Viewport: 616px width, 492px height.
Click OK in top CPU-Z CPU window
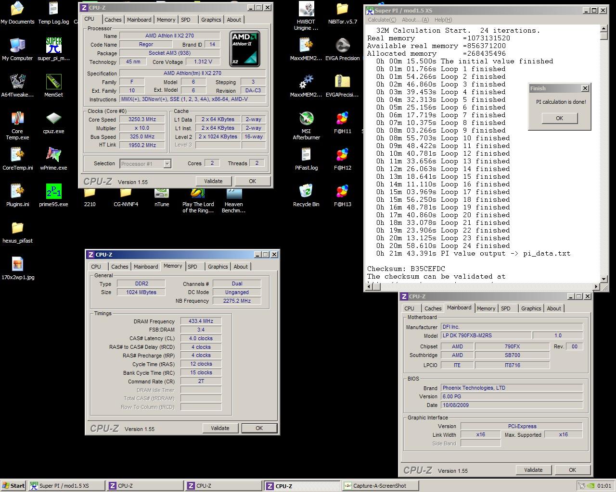(252, 181)
